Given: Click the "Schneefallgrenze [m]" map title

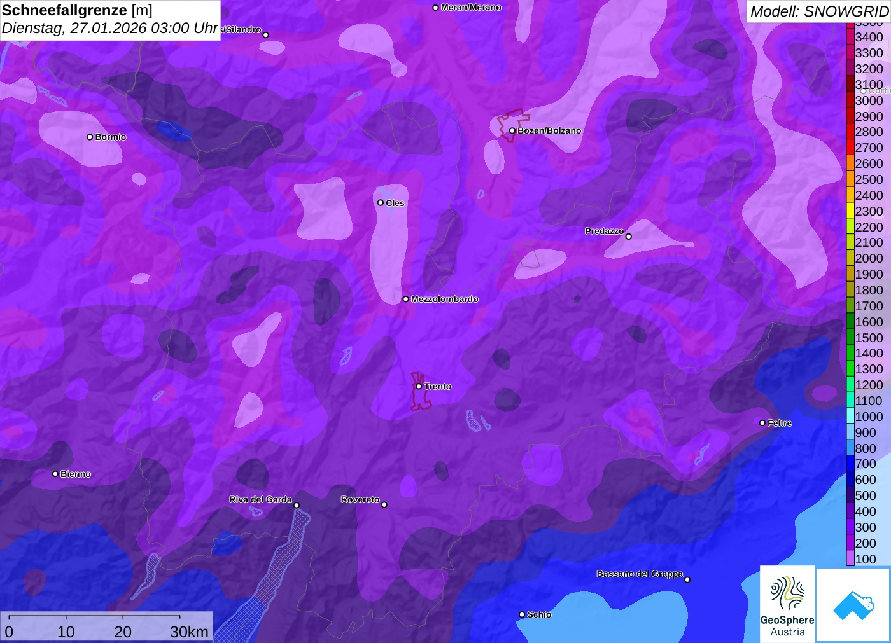Looking at the screenshot, I should click(77, 10).
